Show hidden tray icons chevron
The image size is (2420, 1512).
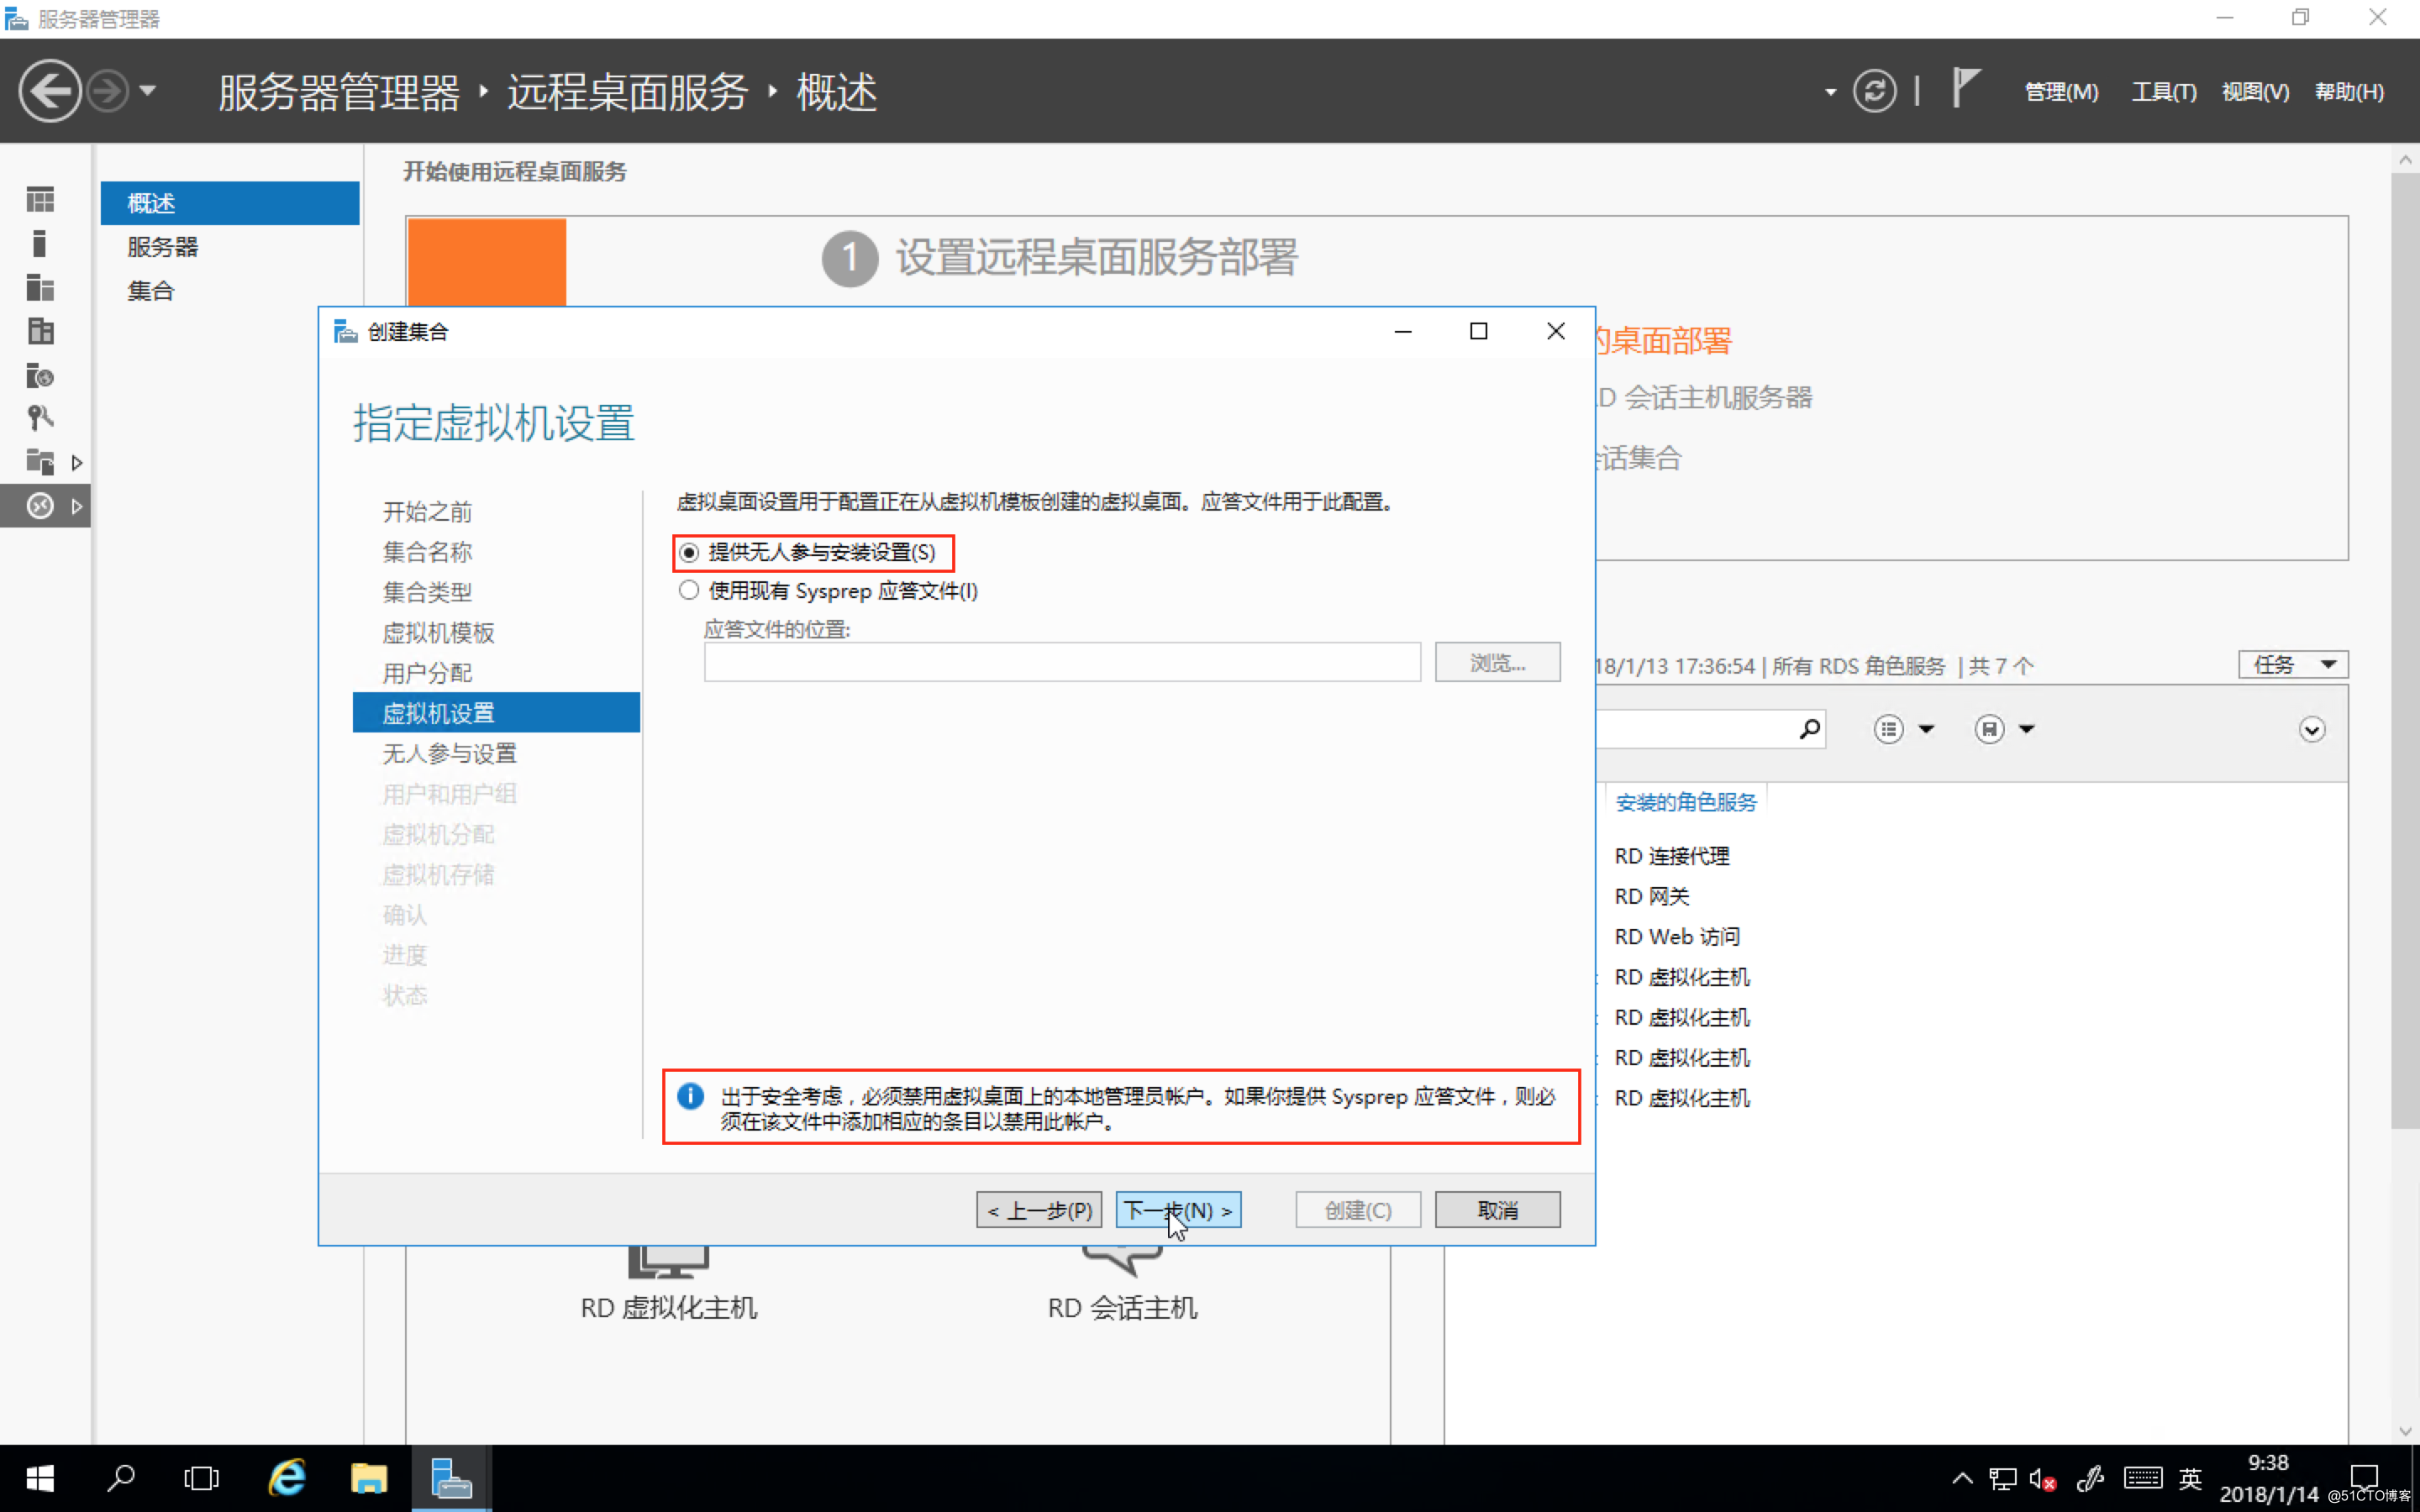click(x=1962, y=1478)
